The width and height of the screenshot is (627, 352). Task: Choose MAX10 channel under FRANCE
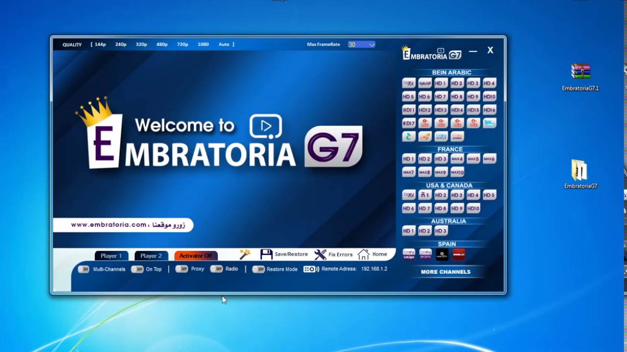click(457, 172)
